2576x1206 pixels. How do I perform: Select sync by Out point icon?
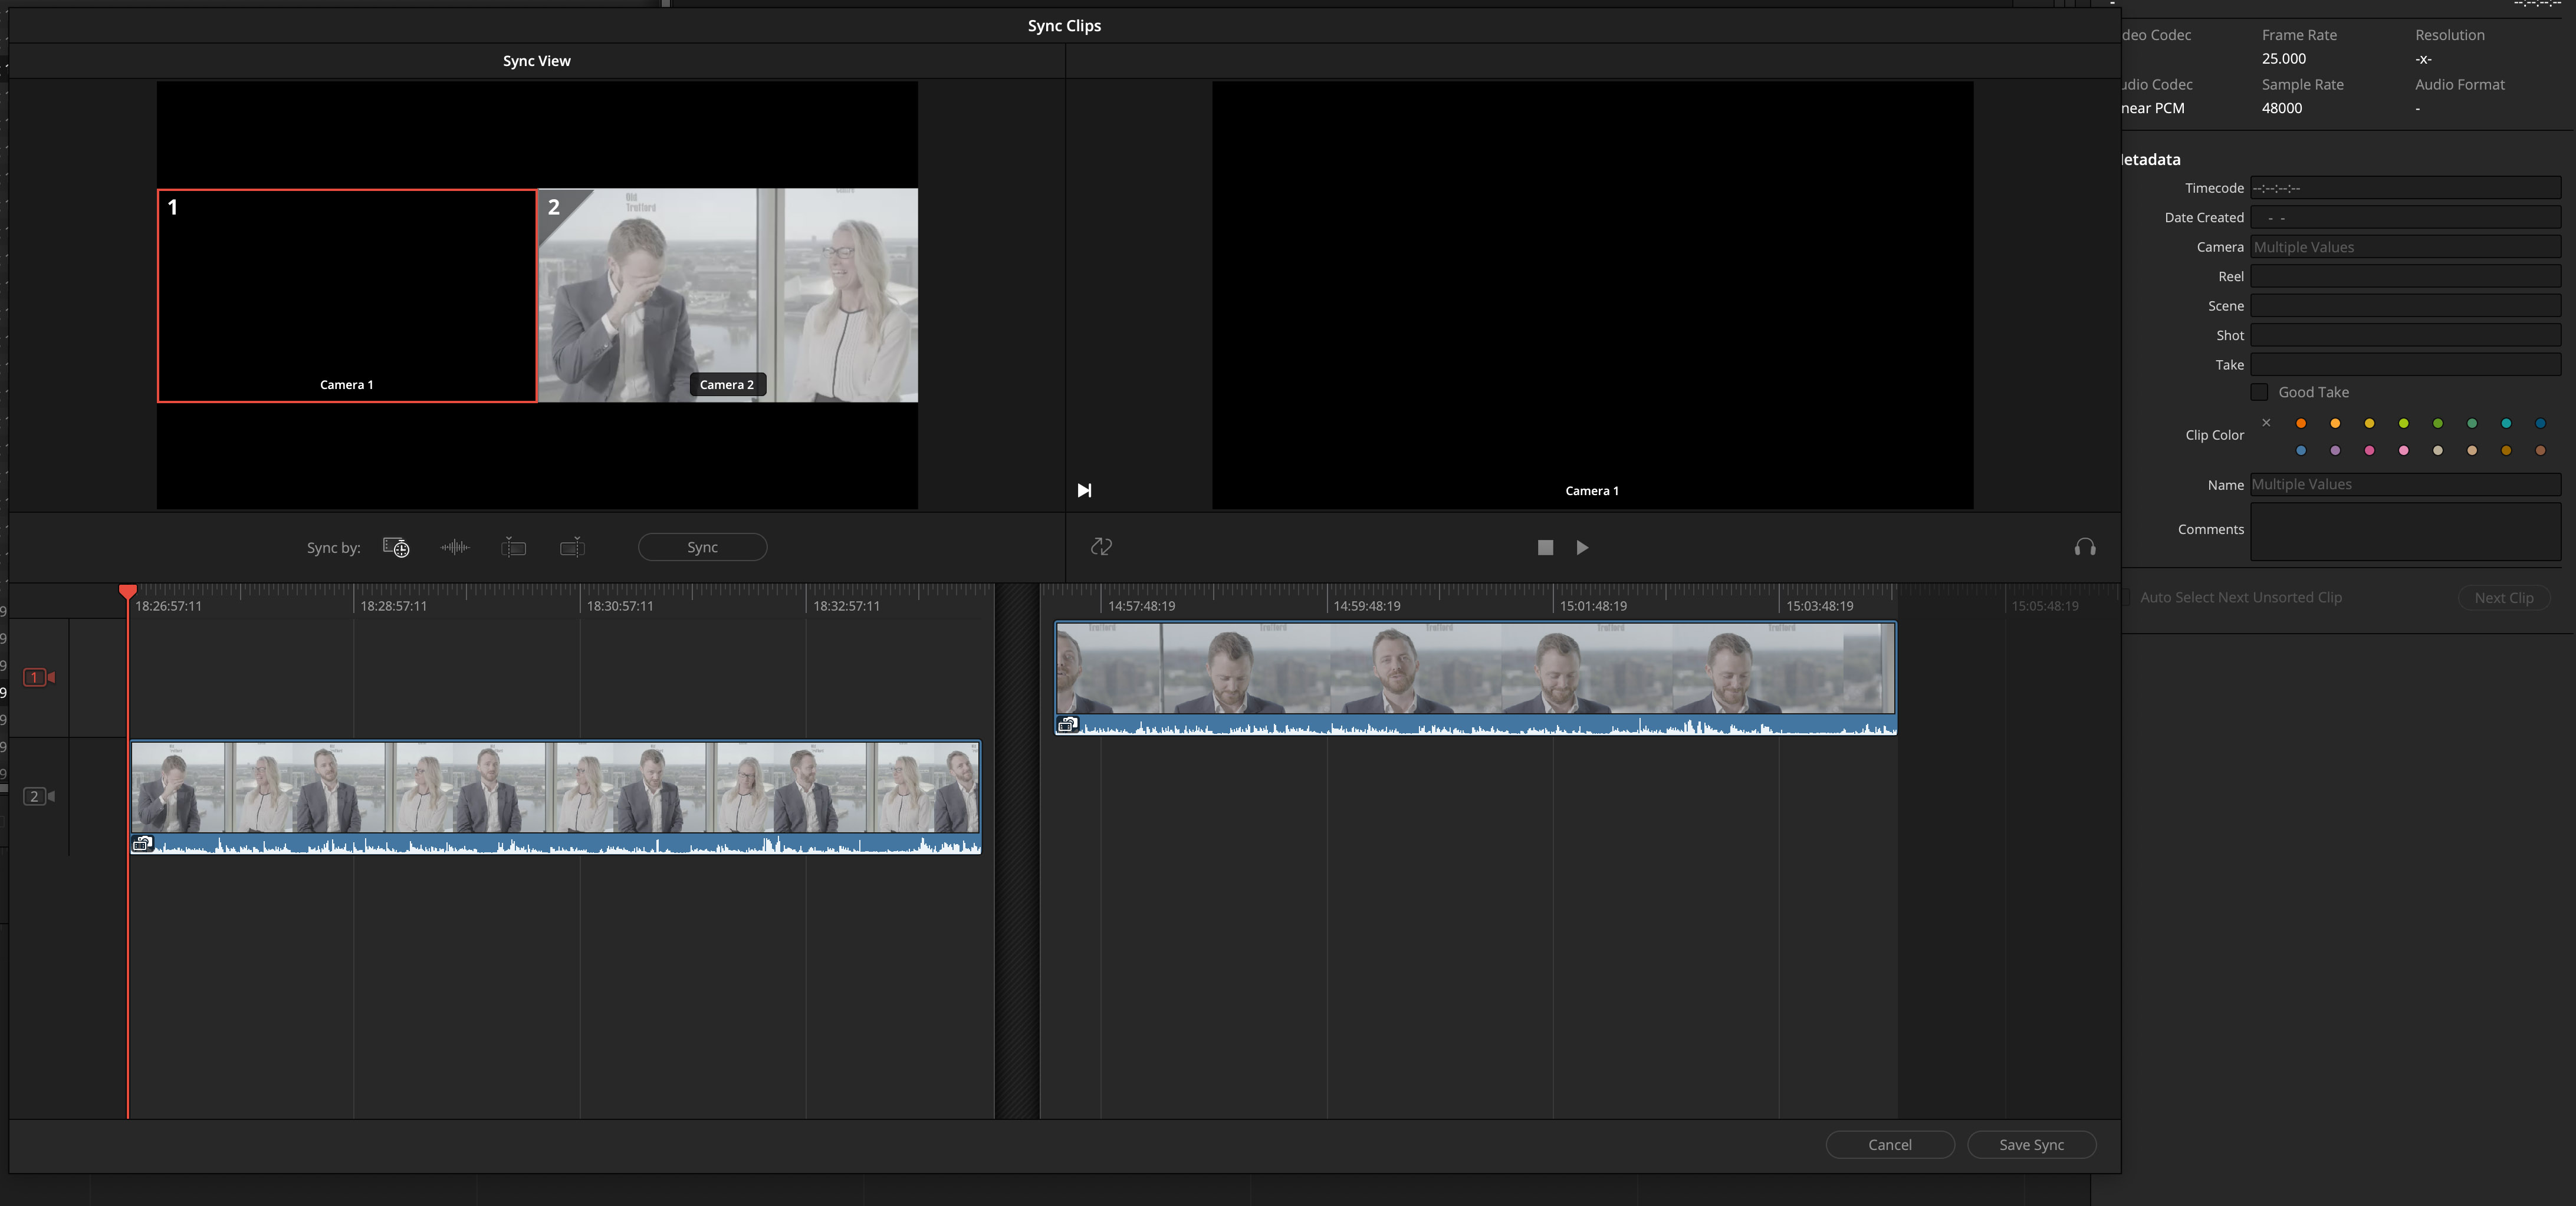572,546
